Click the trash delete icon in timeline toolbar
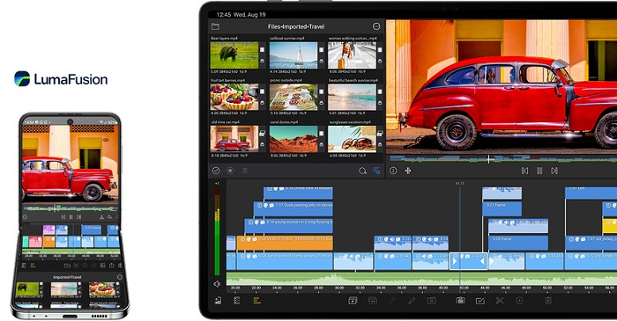 (548, 301)
